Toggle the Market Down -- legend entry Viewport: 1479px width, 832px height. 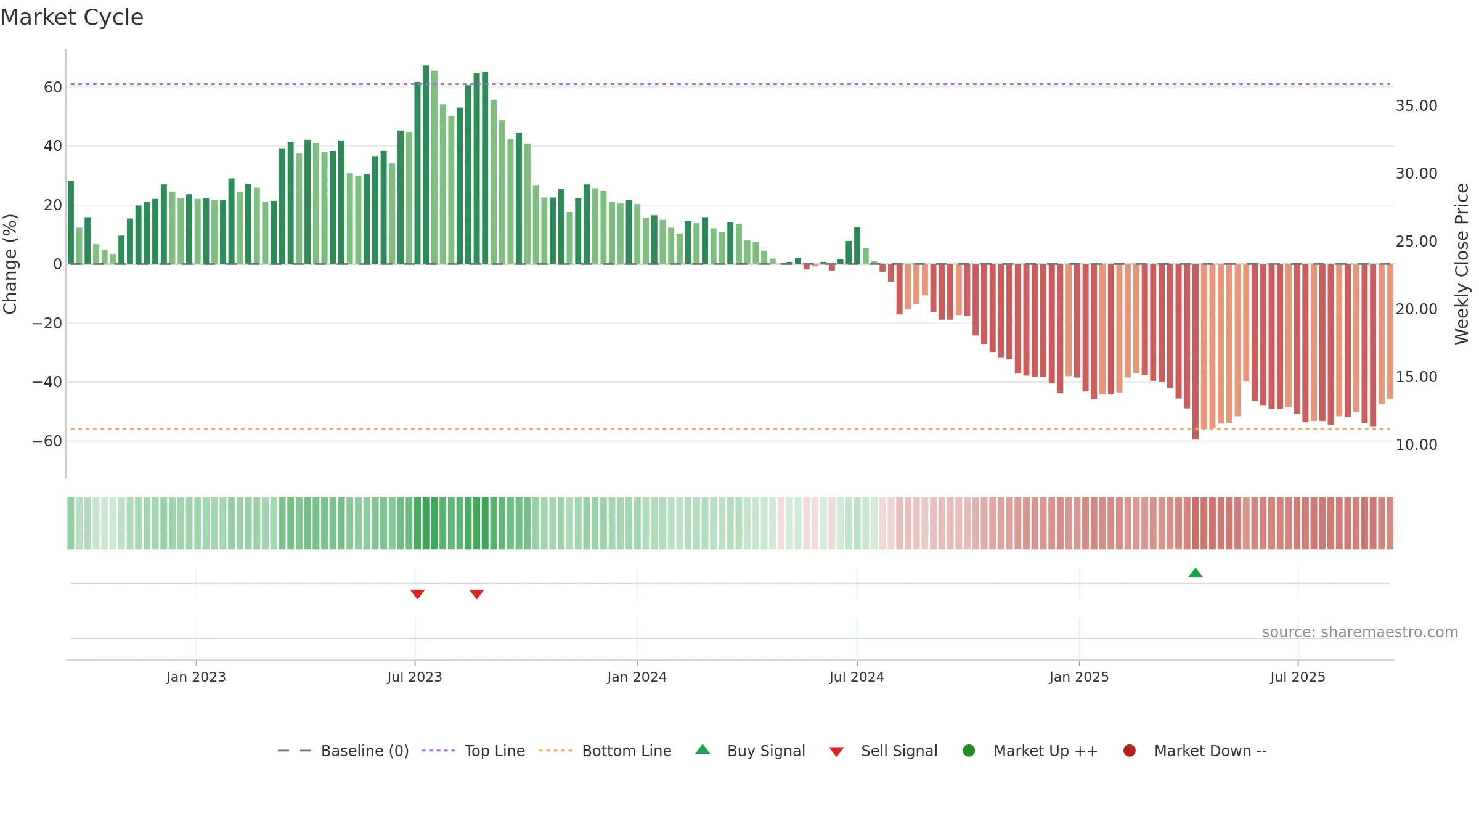tap(1195, 751)
